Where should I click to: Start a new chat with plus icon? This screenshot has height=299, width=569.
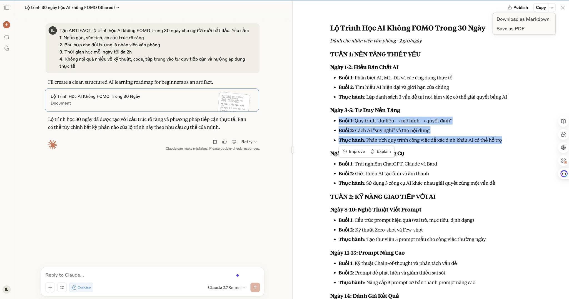[x=7, y=25]
